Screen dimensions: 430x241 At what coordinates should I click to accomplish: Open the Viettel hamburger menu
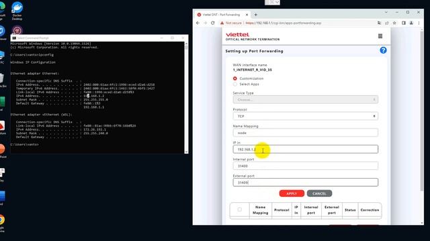(x=380, y=36)
